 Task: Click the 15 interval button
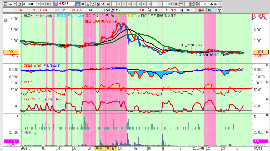coord(134,4)
